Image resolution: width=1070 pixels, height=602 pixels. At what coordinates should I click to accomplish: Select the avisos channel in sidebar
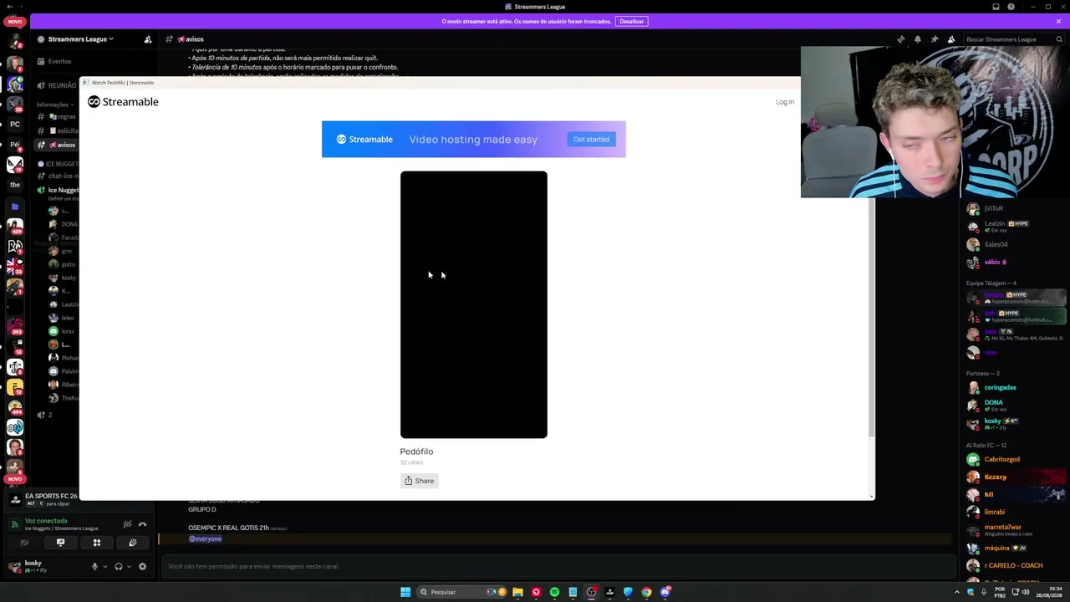pyautogui.click(x=59, y=145)
